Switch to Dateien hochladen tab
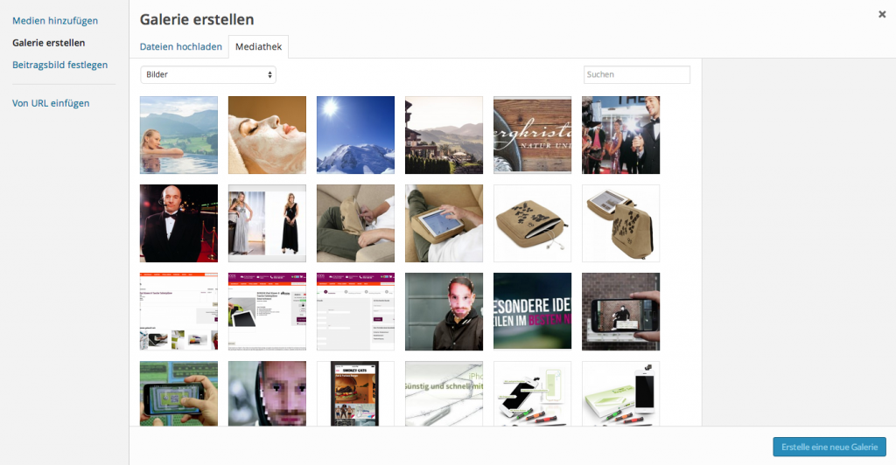Viewport: 896px width, 465px height. (x=180, y=47)
